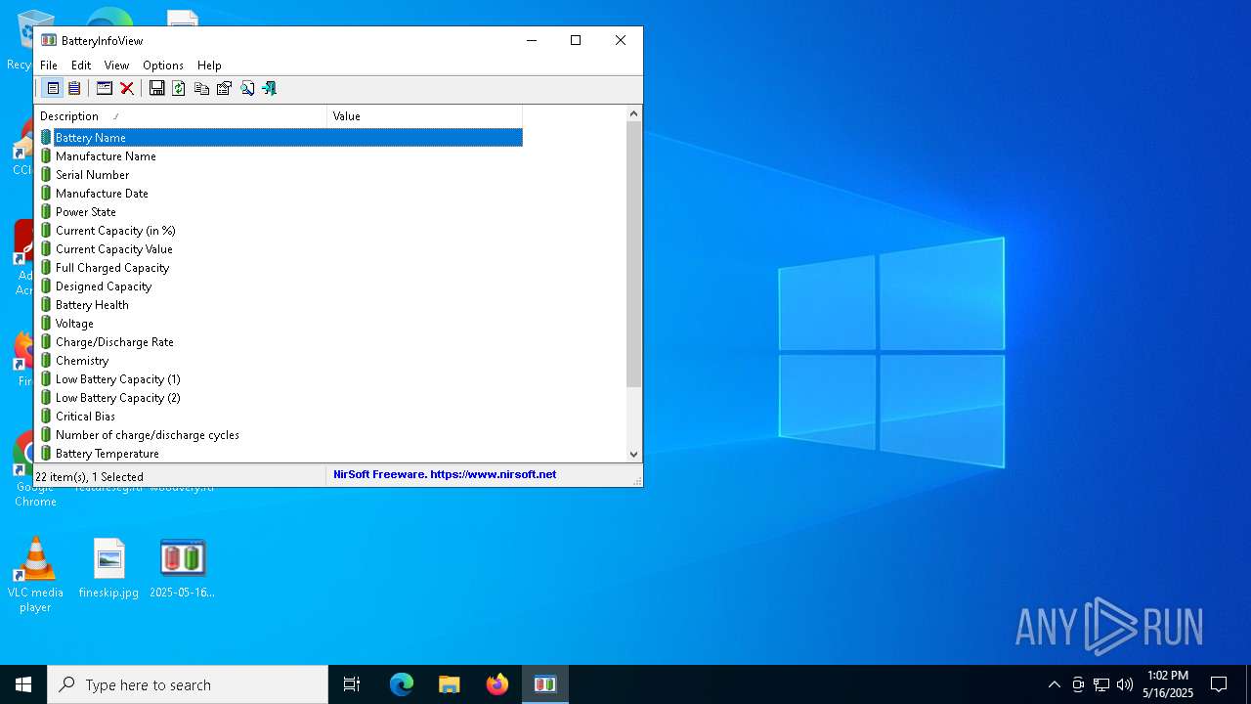Open network status tray icon
Viewport: 1251px width, 704px height.
1101,684
